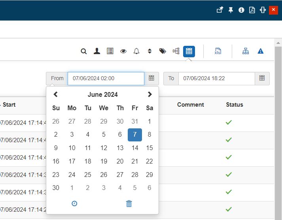Select June 3 in calendar

tap(72, 135)
